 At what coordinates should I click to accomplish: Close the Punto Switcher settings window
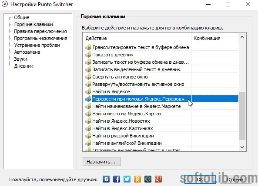point(248,4)
